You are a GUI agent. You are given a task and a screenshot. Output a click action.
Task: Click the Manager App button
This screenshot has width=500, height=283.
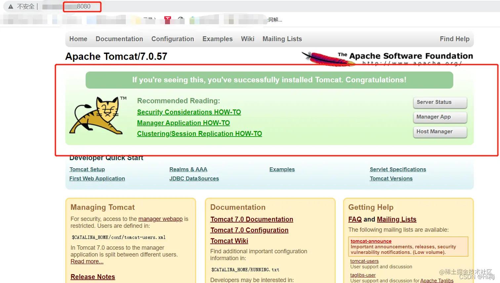click(x=440, y=117)
